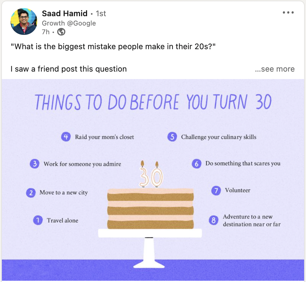Click the number 7 circle icon

coord(216,190)
